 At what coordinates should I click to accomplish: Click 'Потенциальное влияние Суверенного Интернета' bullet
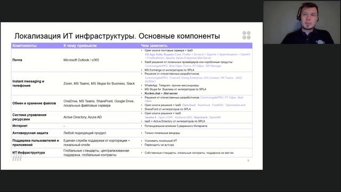[176, 126]
